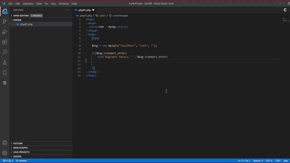Open the File menu
Screen dimensions: 290x163
pyautogui.click(x=10, y=4)
